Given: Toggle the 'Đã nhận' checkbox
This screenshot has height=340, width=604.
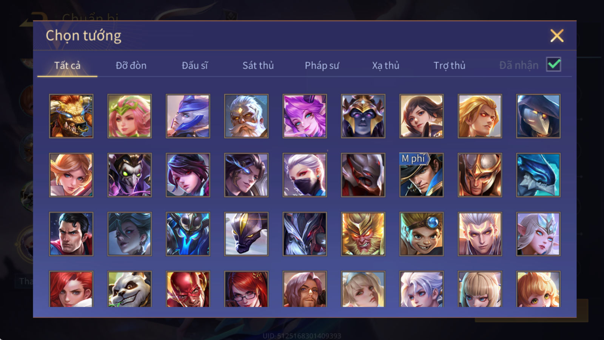Looking at the screenshot, I should 553,65.
